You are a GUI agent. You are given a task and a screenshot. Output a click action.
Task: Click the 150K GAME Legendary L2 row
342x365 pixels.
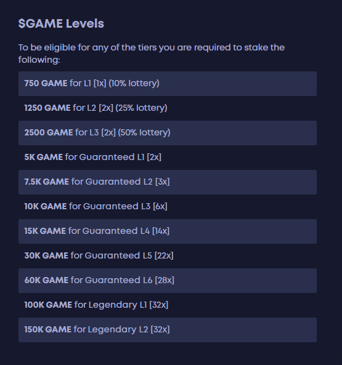(168, 330)
